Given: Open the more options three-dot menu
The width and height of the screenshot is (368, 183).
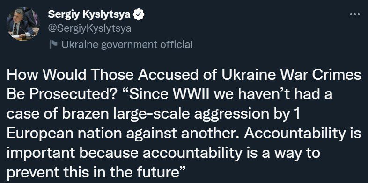Looking at the screenshot, I should pyautogui.click(x=354, y=14).
